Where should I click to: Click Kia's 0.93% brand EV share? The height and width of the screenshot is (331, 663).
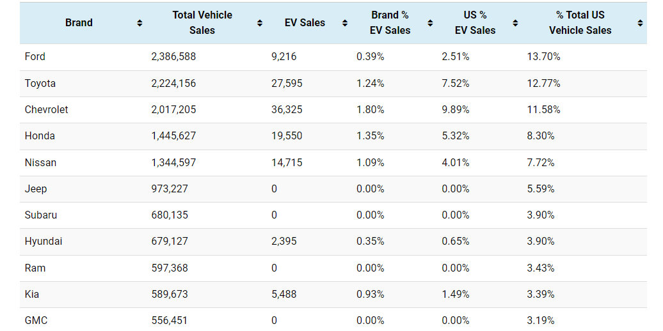click(x=371, y=295)
